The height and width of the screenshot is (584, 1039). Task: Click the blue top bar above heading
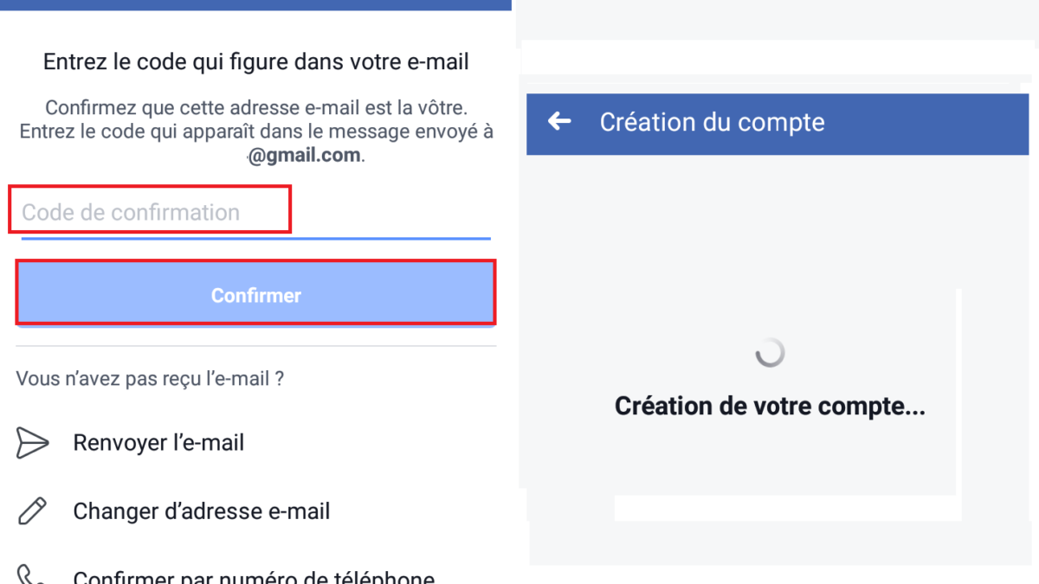[255, 4]
